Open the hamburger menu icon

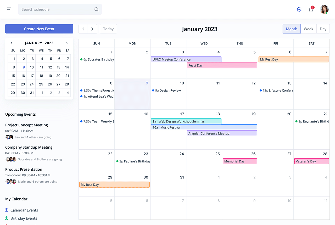tap(9, 9)
